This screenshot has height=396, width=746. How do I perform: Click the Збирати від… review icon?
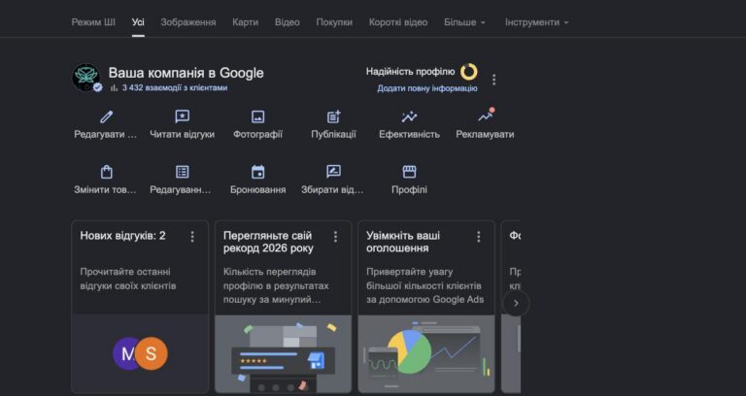pos(333,172)
